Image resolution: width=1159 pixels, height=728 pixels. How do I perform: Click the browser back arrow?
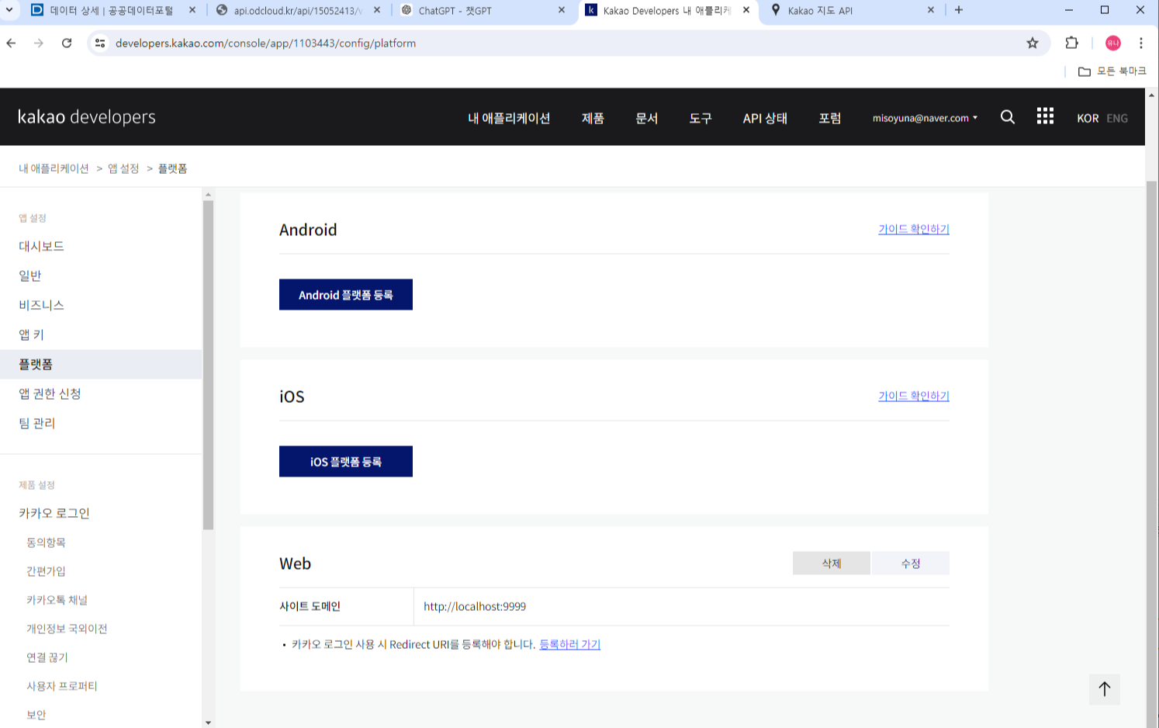click(12, 43)
